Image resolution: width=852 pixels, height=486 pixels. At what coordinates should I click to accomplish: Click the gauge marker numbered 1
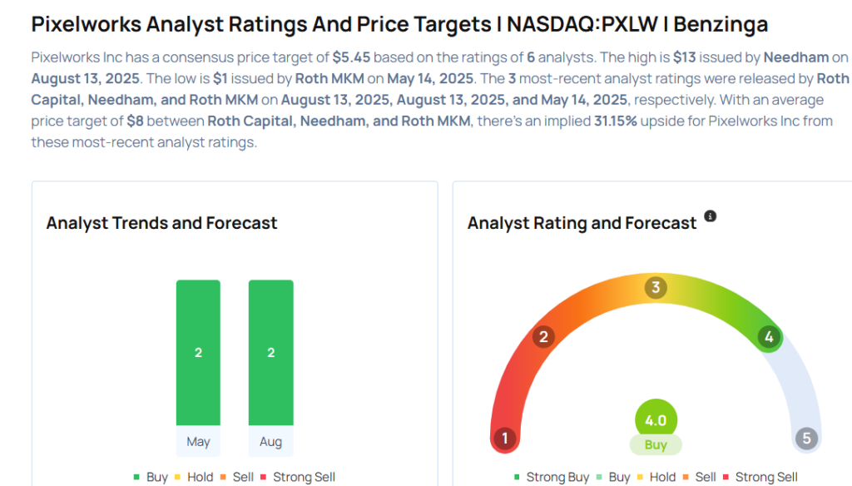pos(504,439)
